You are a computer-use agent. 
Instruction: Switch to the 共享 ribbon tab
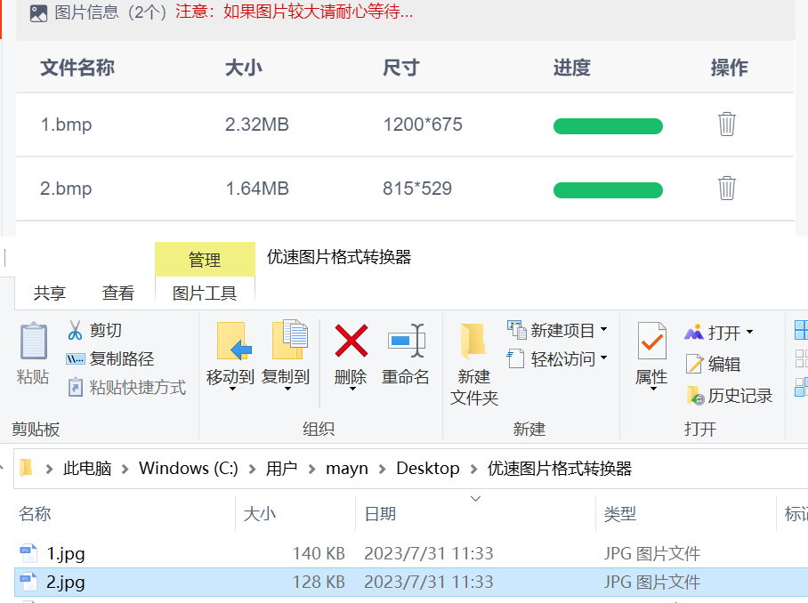[x=50, y=293]
